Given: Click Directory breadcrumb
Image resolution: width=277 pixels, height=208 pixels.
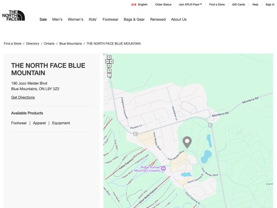Looking at the screenshot, I should tap(32, 44).
